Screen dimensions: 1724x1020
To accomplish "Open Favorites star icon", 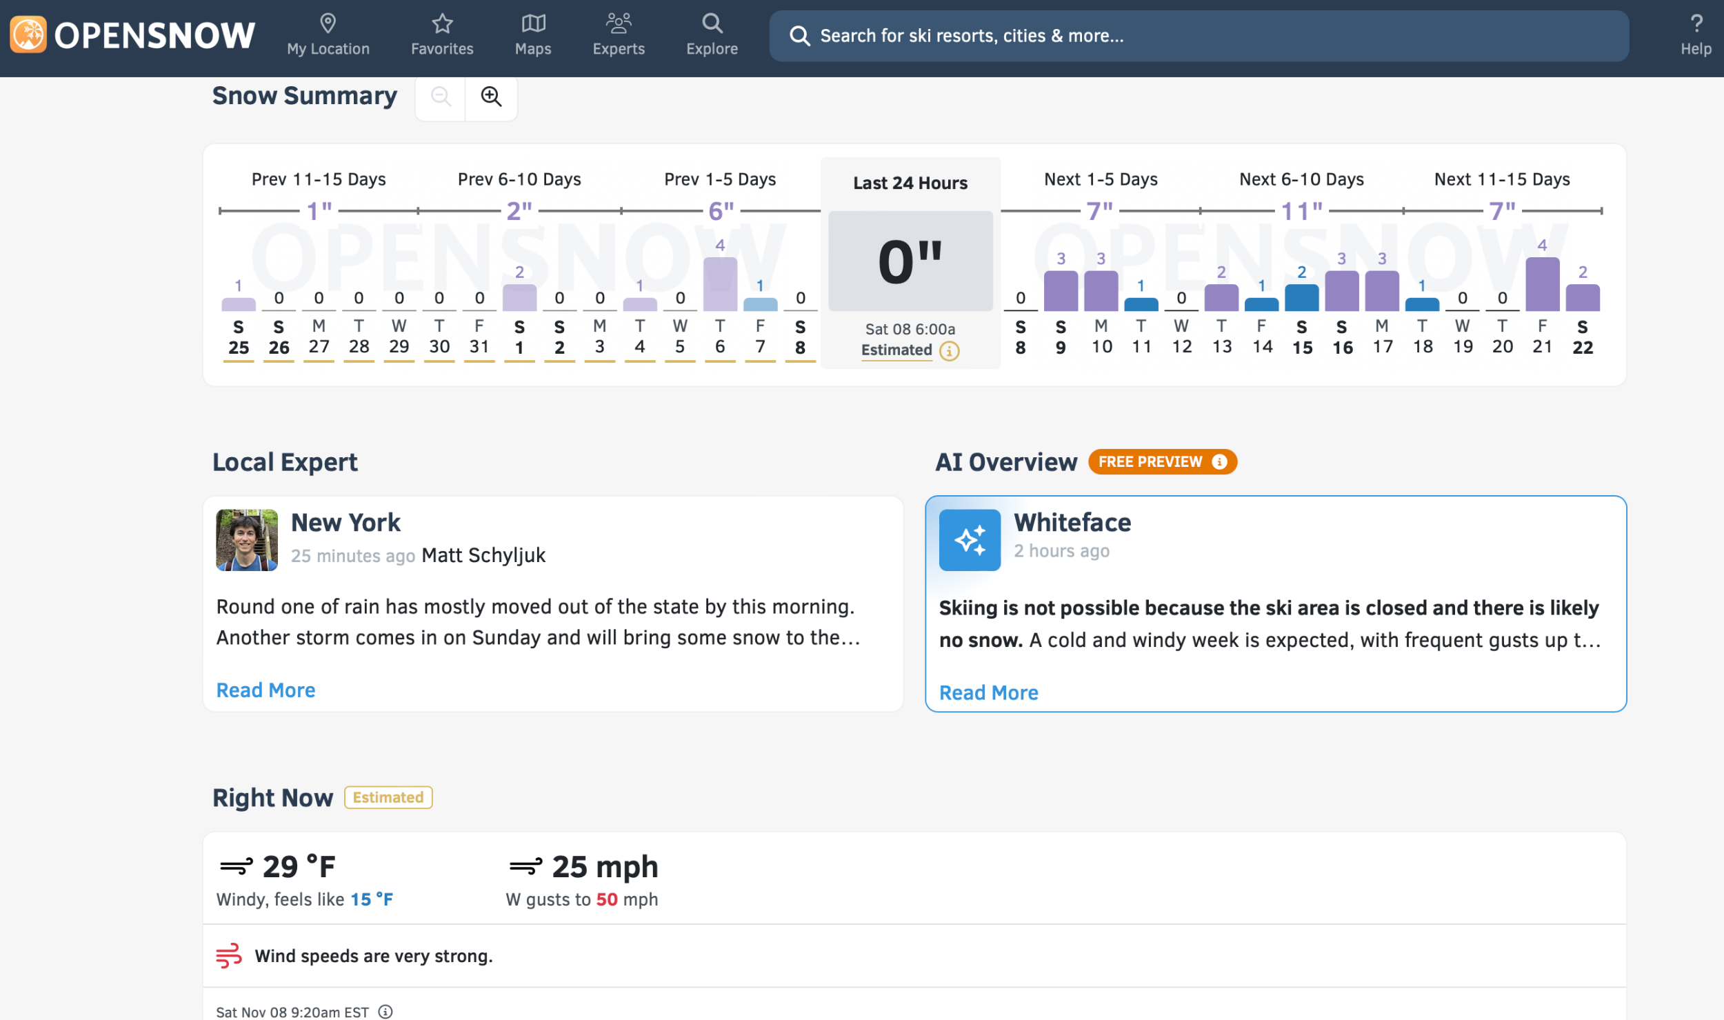I will pos(442,23).
